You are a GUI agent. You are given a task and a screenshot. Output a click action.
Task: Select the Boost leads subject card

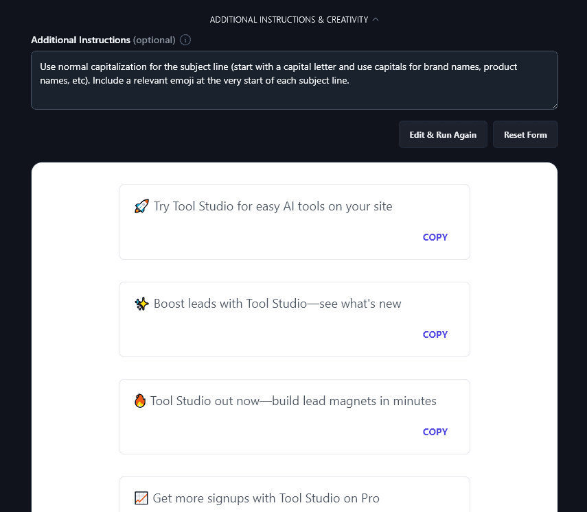coord(294,319)
